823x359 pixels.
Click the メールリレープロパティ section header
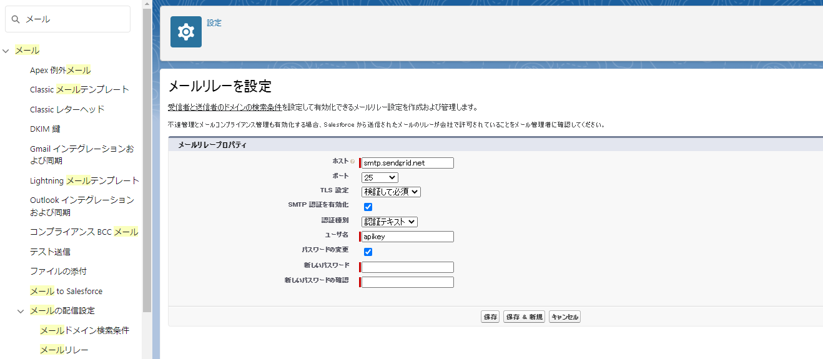coord(212,145)
